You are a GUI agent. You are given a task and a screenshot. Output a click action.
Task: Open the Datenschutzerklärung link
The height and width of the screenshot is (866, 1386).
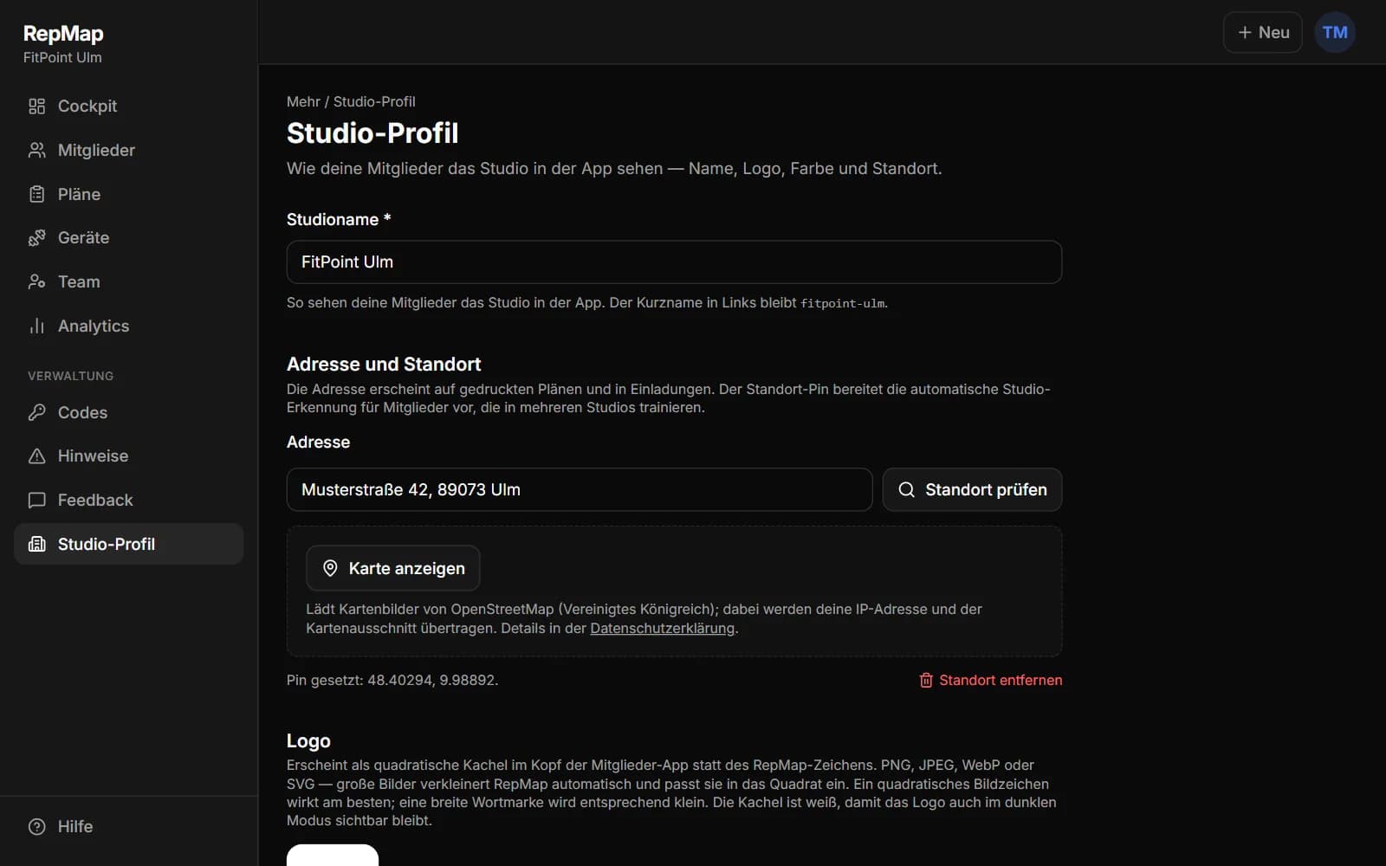coord(662,628)
